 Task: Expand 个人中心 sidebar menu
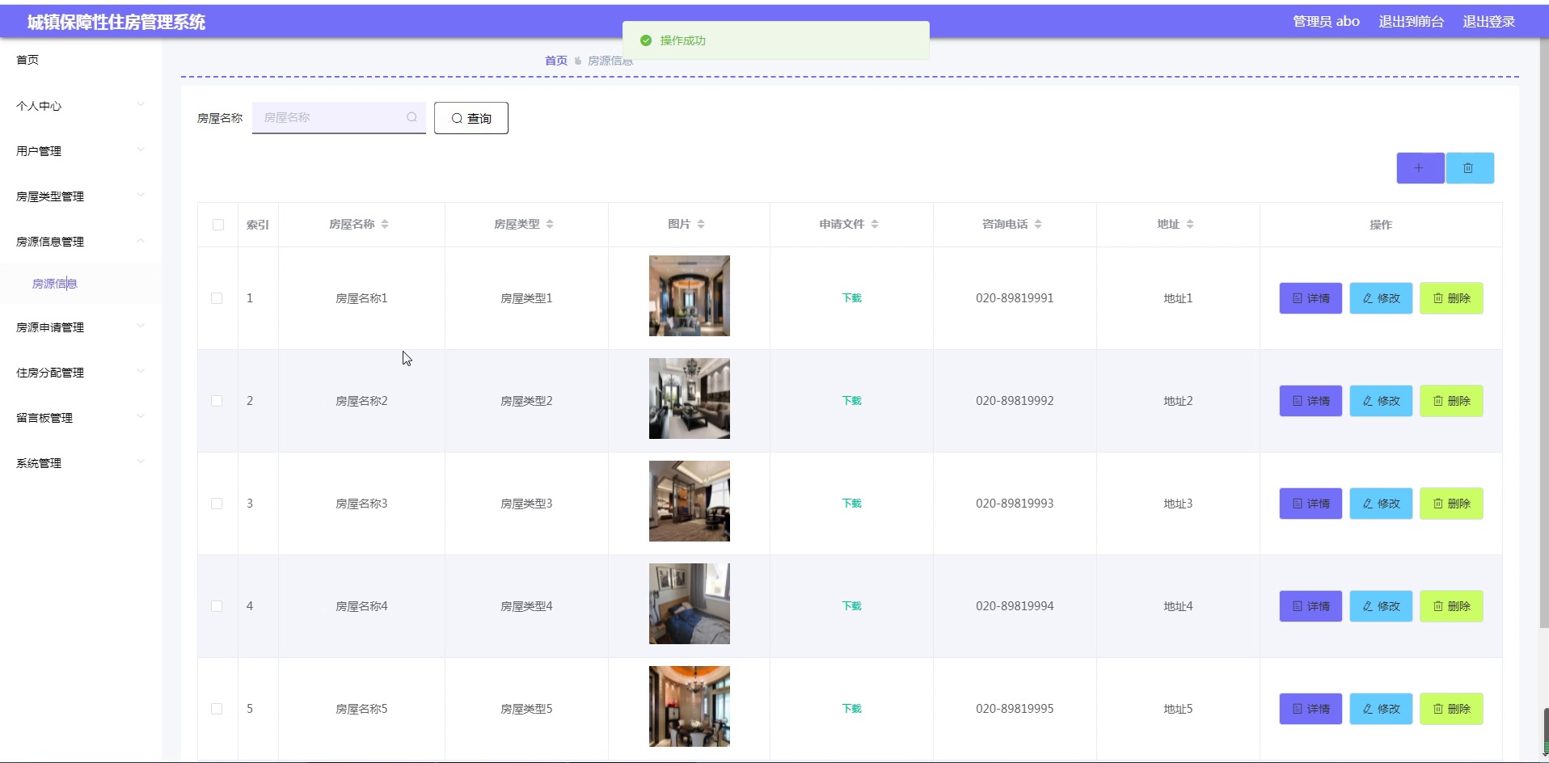point(81,106)
